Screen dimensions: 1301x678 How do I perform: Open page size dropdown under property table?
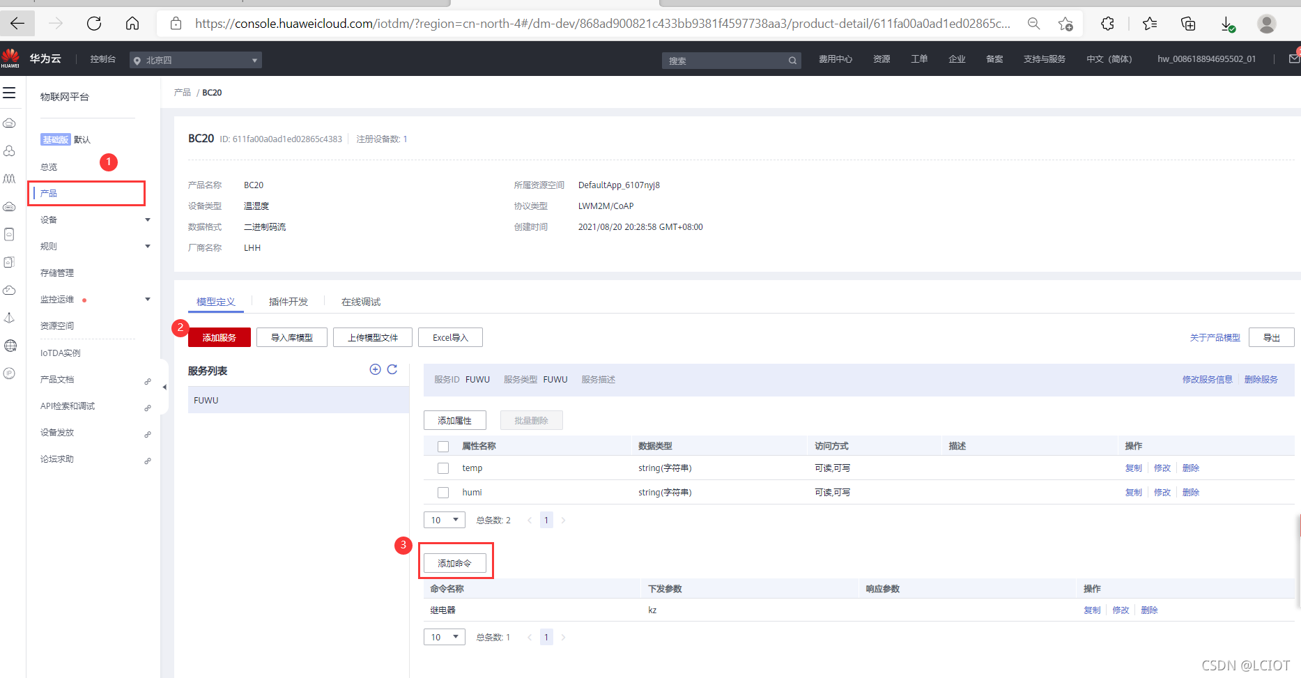coord(445,520)
